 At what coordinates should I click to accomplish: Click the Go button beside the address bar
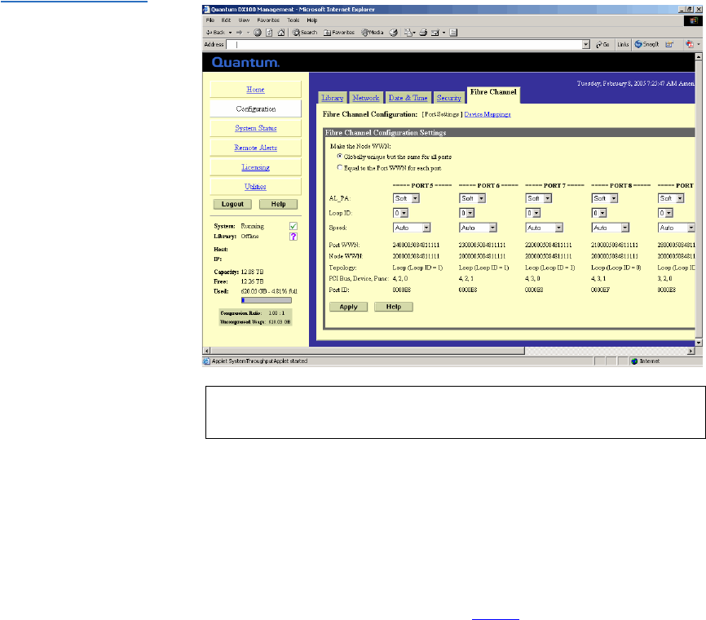coord(602,45)
